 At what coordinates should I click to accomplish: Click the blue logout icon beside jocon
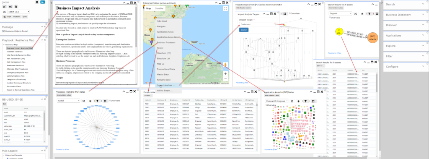click(42, 2)
